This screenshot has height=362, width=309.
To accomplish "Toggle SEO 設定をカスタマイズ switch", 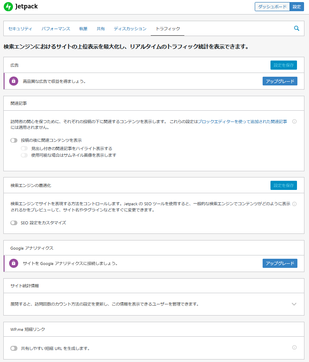I will pyautogui.click(x=14, y=223).
